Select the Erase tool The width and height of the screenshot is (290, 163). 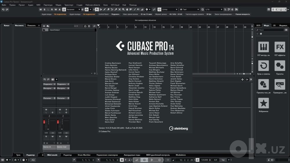click(x=108, y=10)
